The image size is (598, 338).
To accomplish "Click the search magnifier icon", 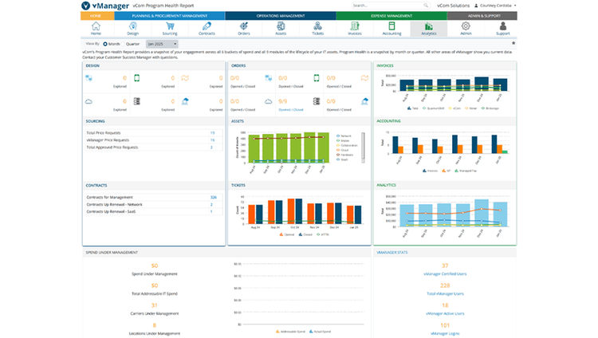I will [426, 6].
